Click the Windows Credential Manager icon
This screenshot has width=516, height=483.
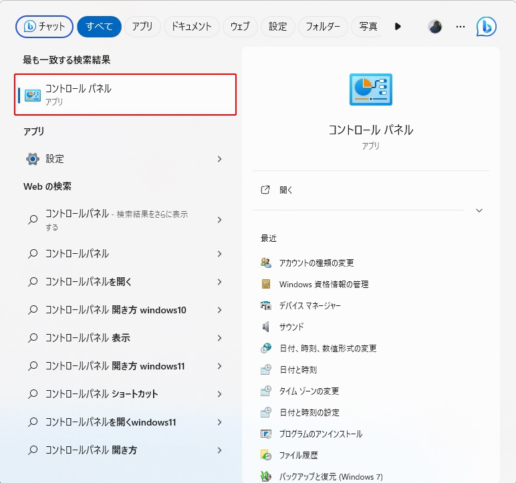pos(266,284)
